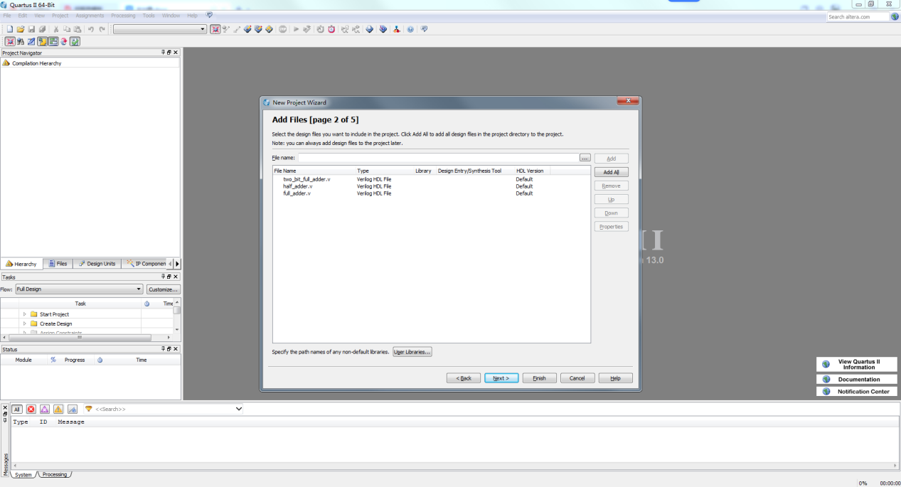Click the New file toolbar icon
The height and width of the screenshot is (487, 901).
click(x=10, y=29)
